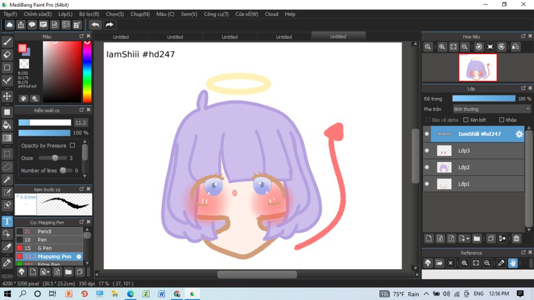Viewport: 534px width, 300px height.
Task: Select the Brush tool
Action: pos(7,42)
